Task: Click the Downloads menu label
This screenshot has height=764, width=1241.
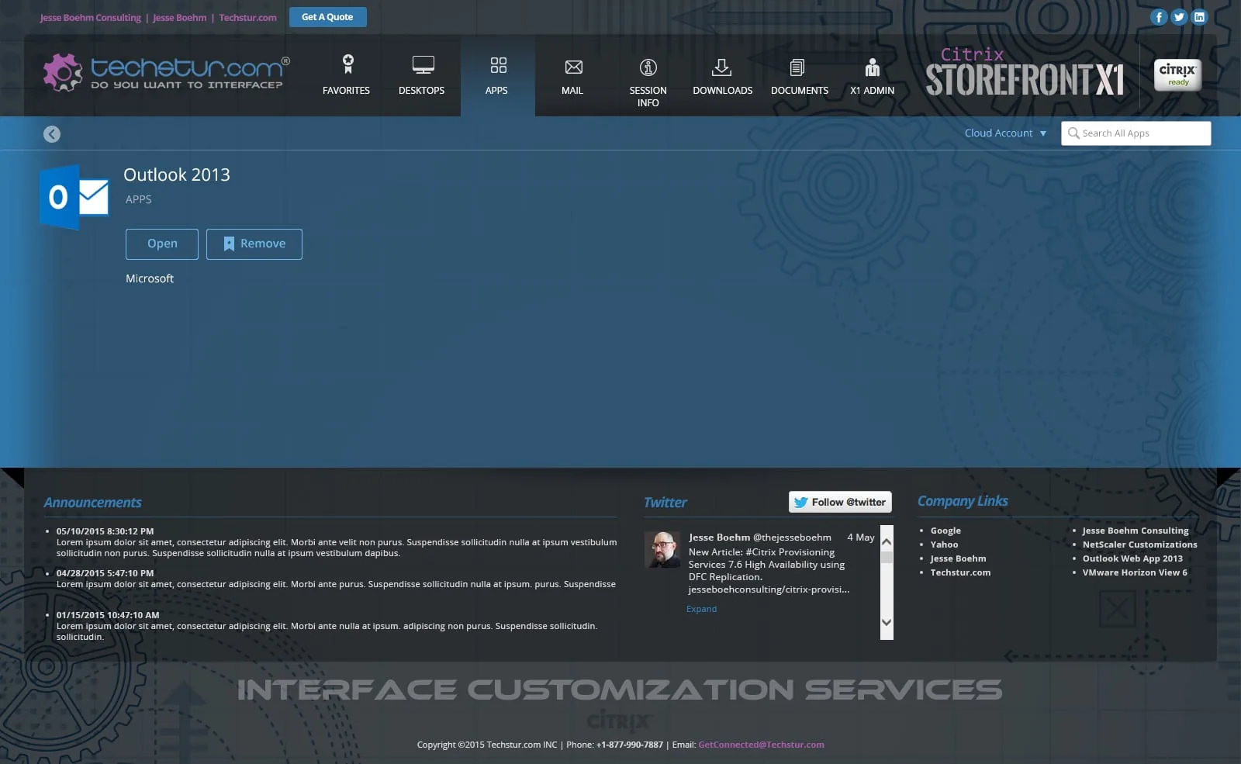Action: coord(722,91)
